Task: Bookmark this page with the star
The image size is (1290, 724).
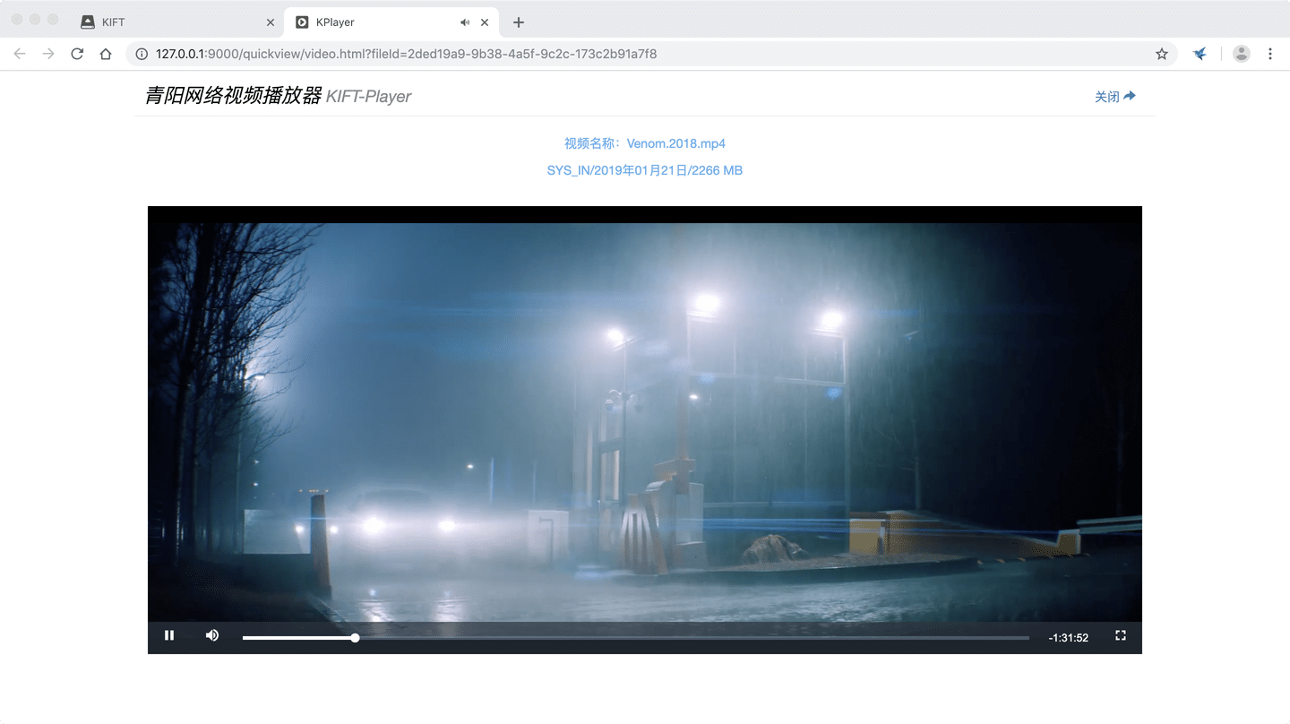Action: [x=1162, y=54]
